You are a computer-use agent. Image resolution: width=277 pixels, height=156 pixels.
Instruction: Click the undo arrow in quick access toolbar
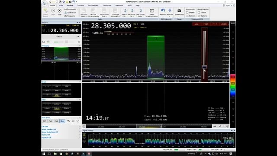[74, 2]
